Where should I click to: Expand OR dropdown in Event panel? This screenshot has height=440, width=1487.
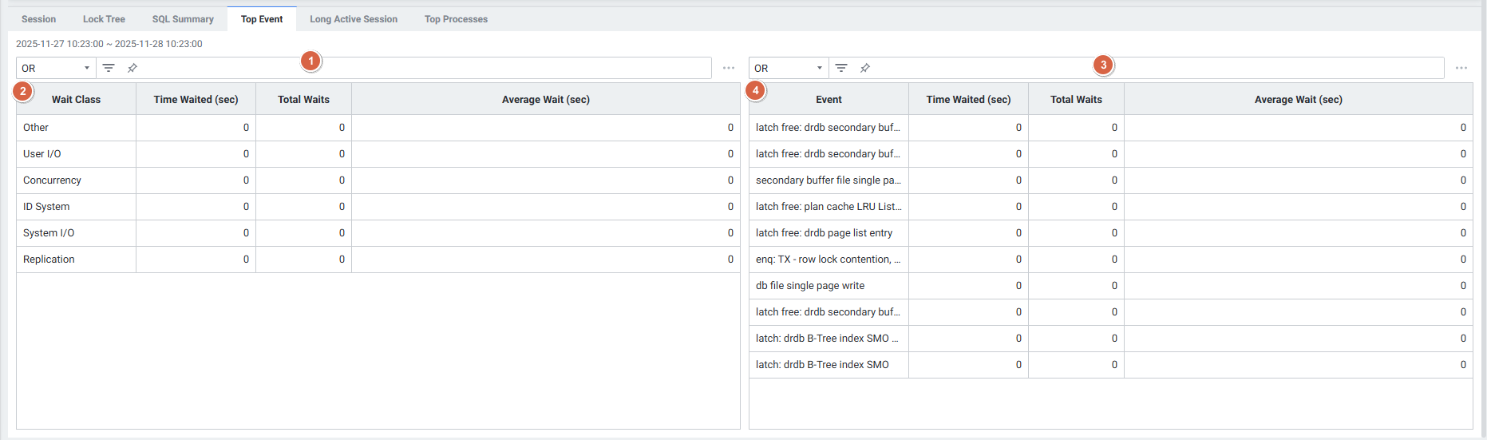point(789,68)
